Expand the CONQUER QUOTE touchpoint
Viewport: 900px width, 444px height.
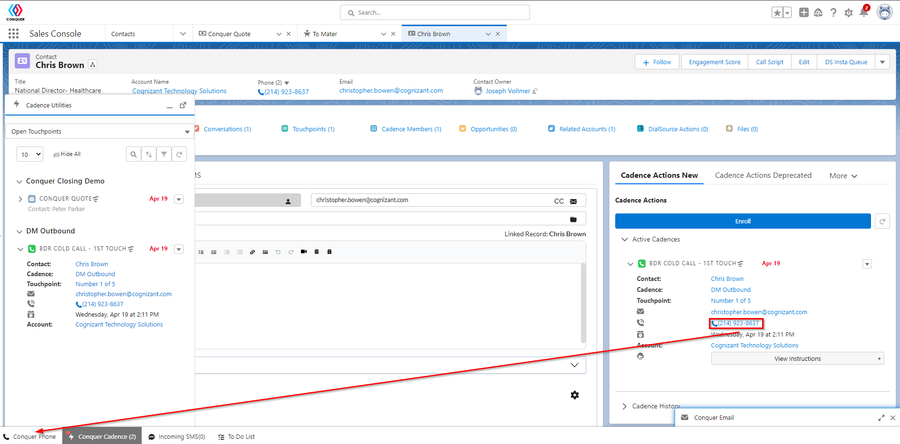click(20, 199)
